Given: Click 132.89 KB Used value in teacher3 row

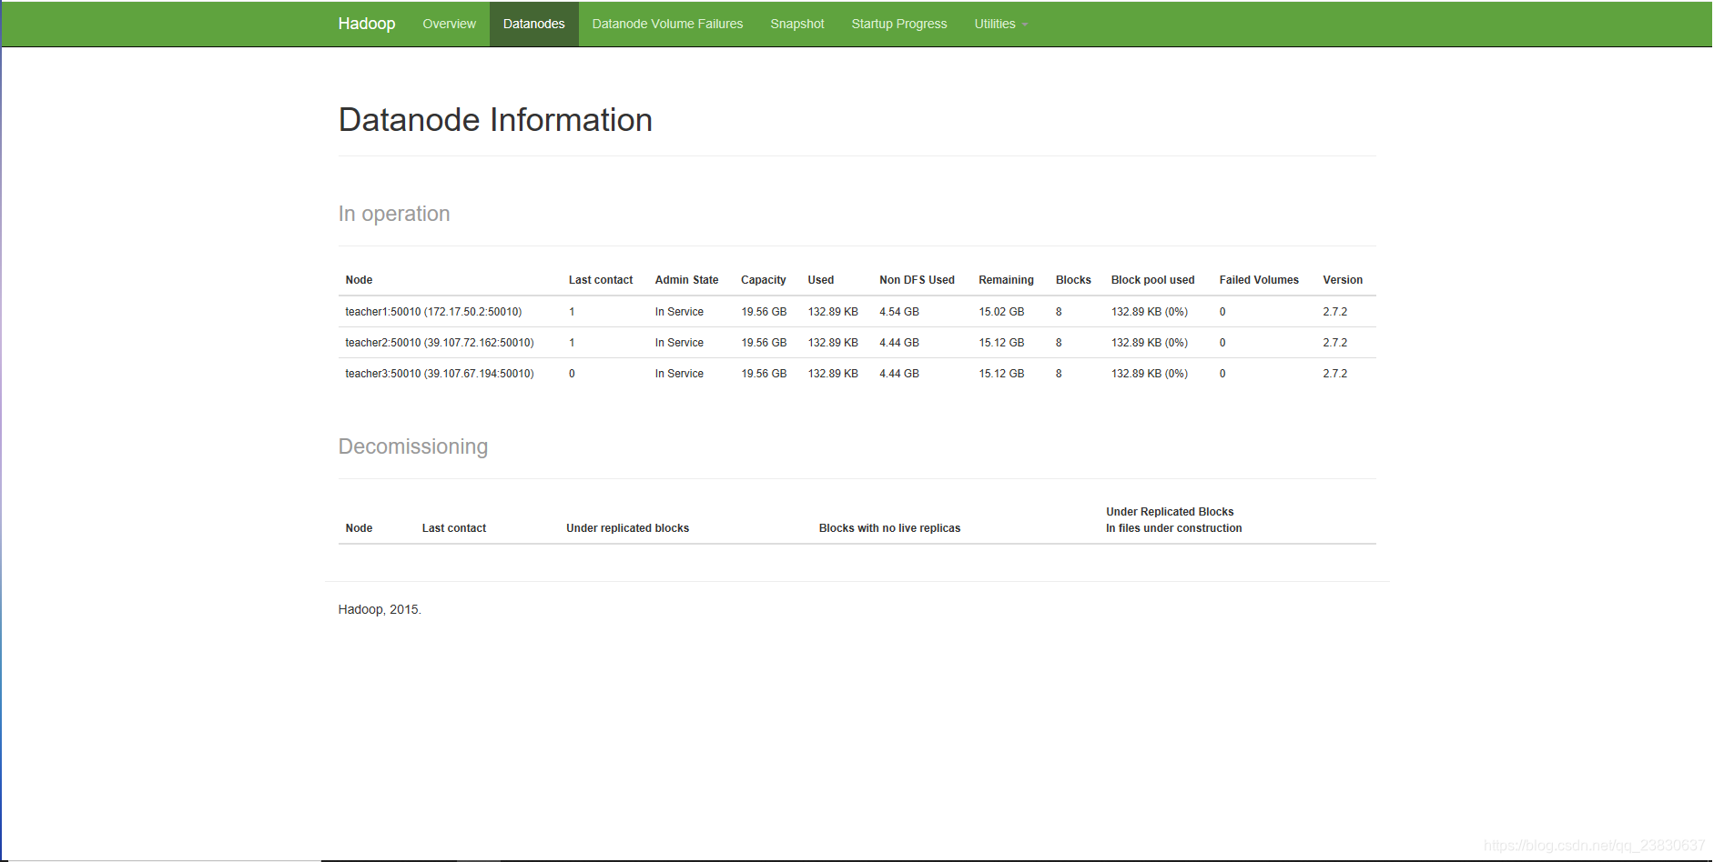Looking at the screenshot, I should 833,374.
